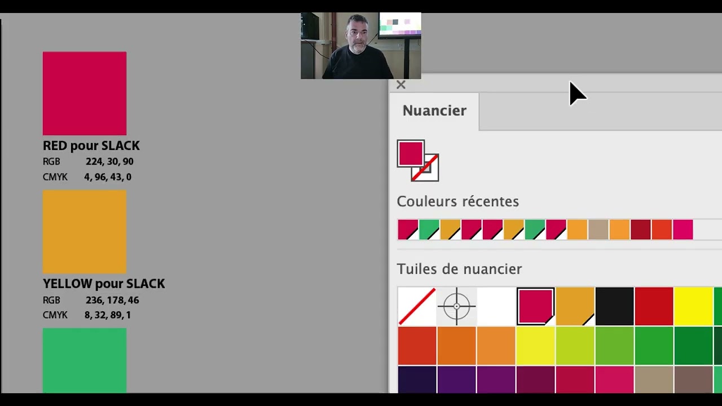The height and width of the screenshot is (406, 722).
Task: Select dark red swatch in Couleurs récentes
Action: (x=640, y=230)
